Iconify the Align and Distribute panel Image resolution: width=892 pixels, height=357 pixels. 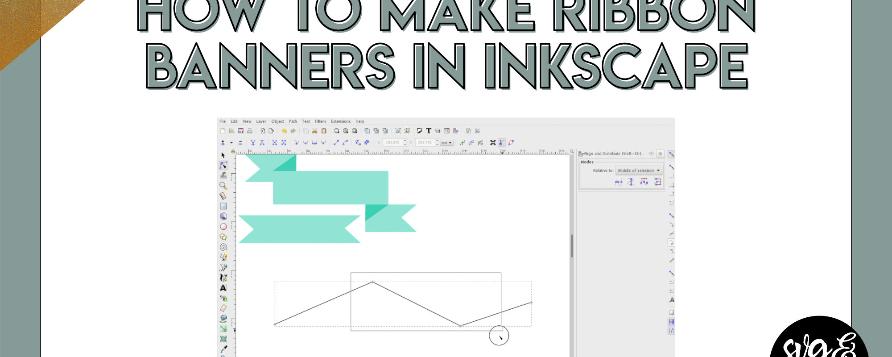point(651,154)
